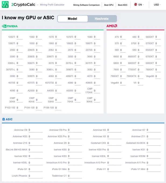The height and width of the screenshot is (183, 166).
Task: Click the Innosilicon A10 Pro+ quantity field
Action: 114,163
